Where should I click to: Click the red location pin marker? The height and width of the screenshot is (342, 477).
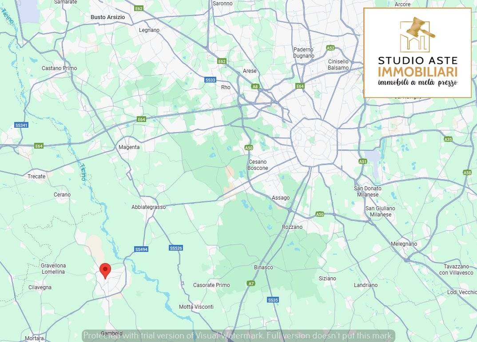pyautogui.click(x=105, y=271)
